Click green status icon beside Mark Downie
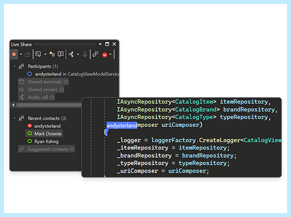This screenshot has width=291, height=217. pos(30,134)
